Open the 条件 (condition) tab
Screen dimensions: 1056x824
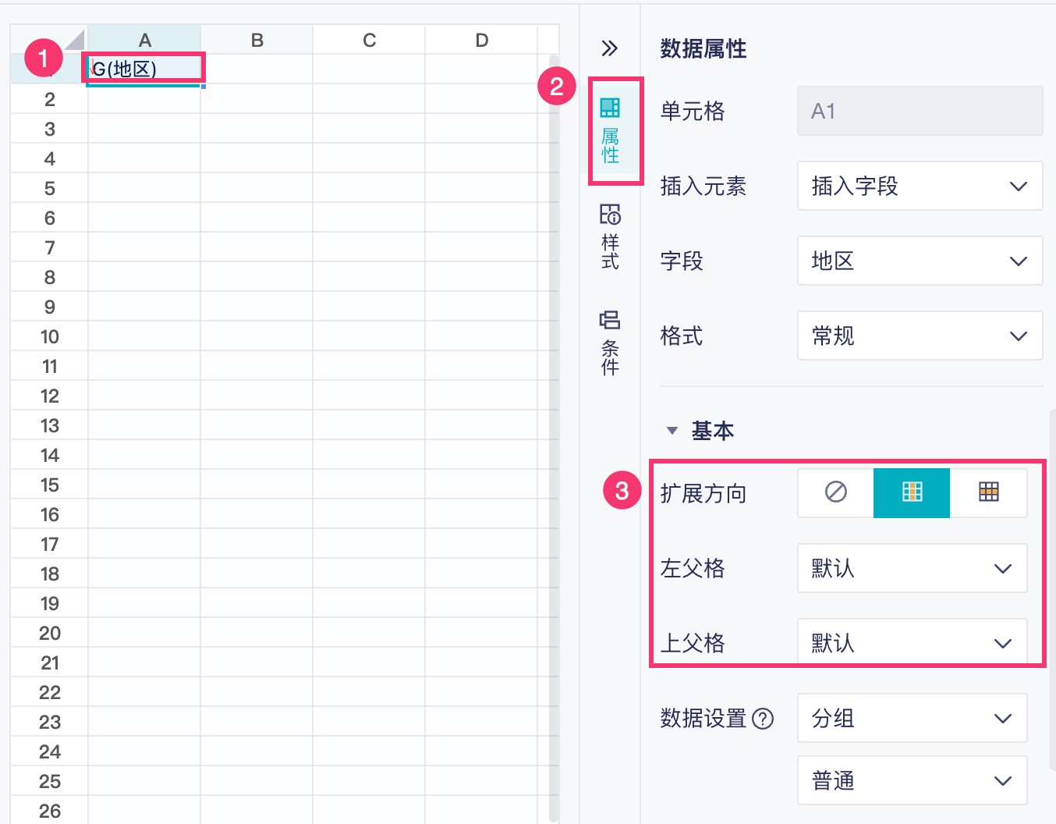610,343
